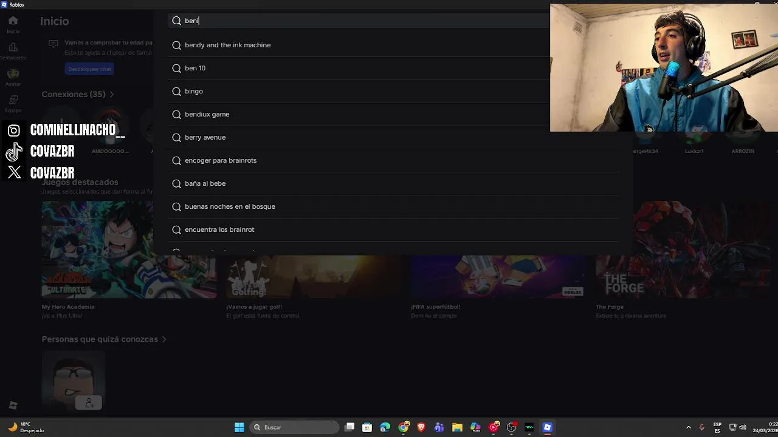Select suggestion 'bendiux game'

(x=393, y=114)
